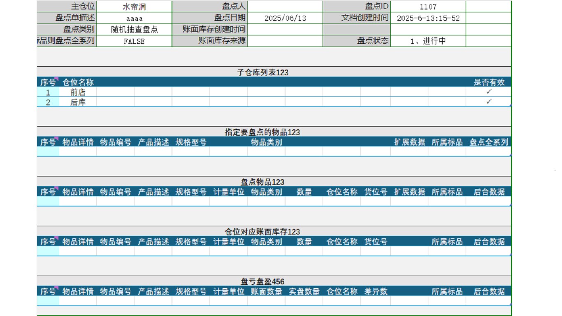This screenshot has height=316, width=562.
Task: Select the 主仓位 cell showing 水帘洞
Action: (x=135, y=6)
